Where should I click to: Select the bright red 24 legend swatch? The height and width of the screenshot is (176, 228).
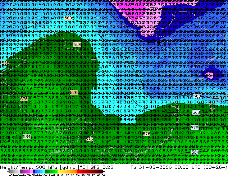coord(78,172)
